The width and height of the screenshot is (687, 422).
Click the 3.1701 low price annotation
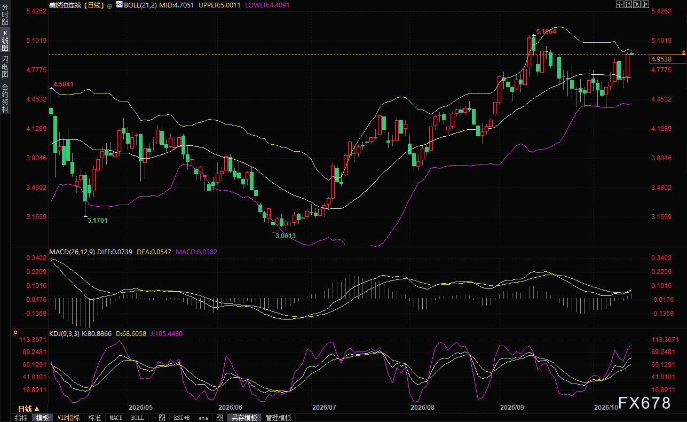(97, 220)
